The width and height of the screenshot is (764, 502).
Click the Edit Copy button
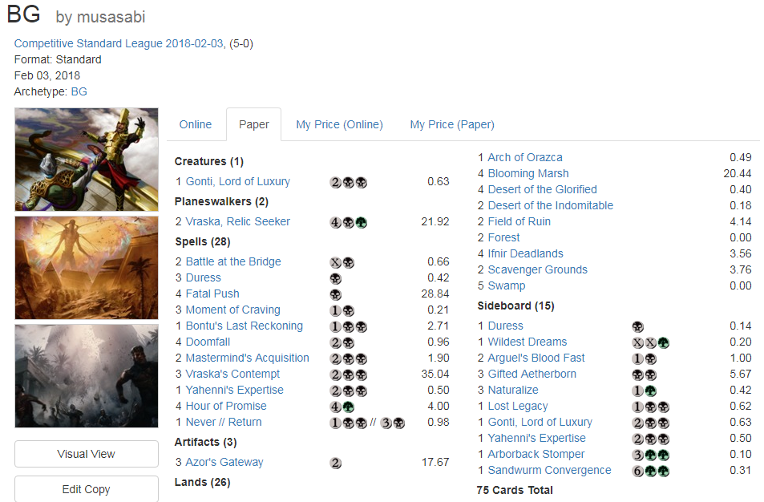pyautogui.click(x=87, y=489)
